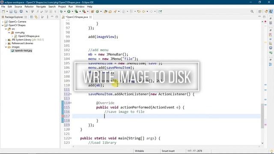Click the Outline icon in right trim

[271, 64]
